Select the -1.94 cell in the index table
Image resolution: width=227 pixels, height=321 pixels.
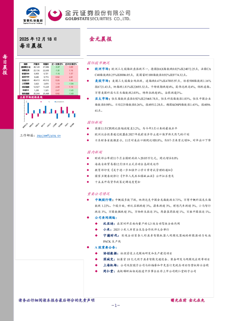[71, 84]
